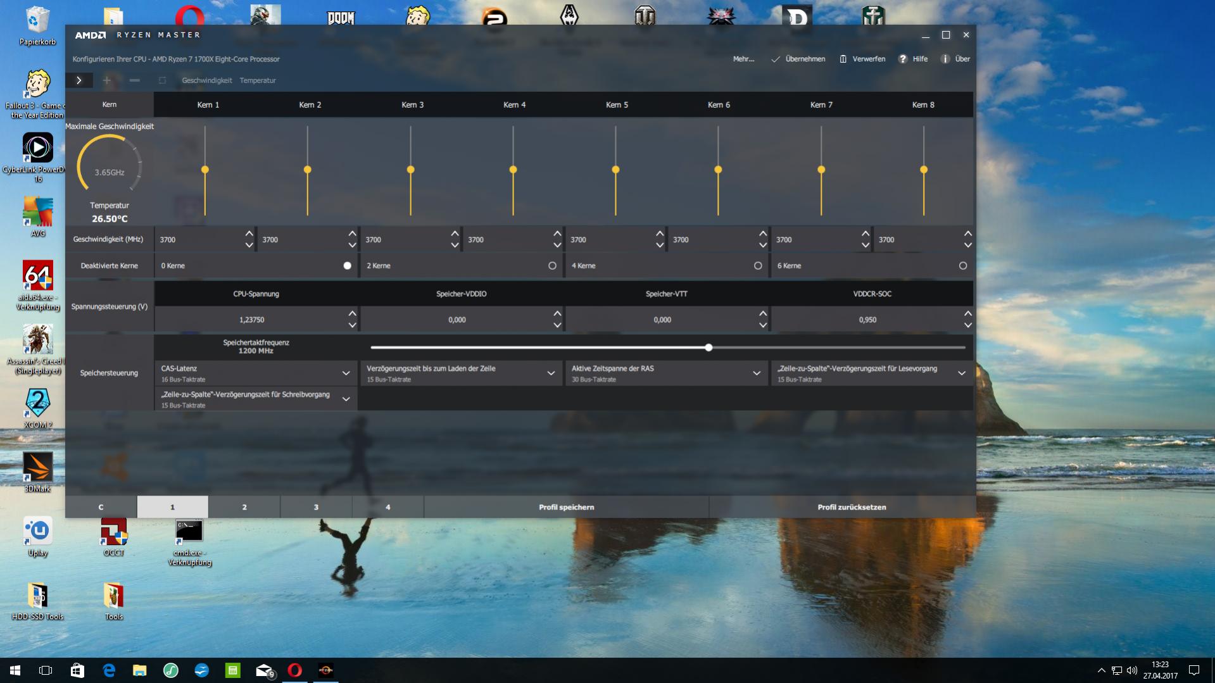The image size is (1215, 683).
Task: Select 6 Kerne deactivated cores option
Action: point(963,266)
